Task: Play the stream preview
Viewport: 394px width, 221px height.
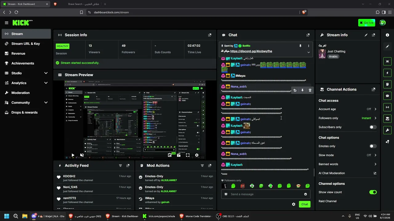Action: click(x=73, y=155)
